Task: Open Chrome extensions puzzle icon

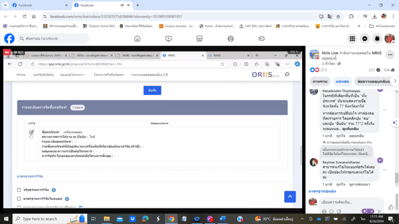Action: coord(351,16)
